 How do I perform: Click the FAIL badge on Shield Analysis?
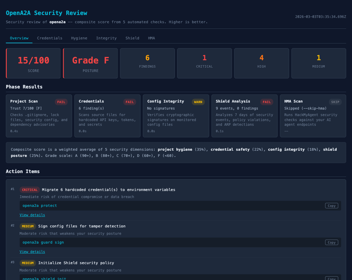267,102
